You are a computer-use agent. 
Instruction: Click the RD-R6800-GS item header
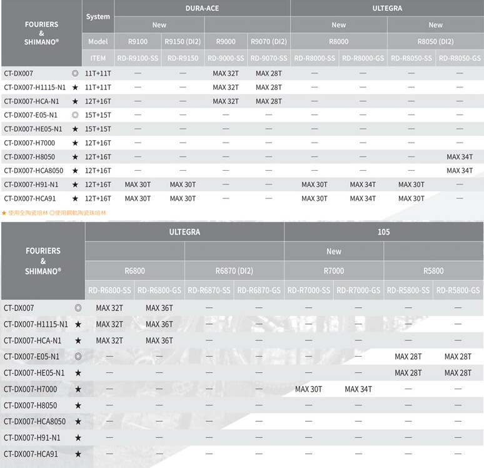pos(159,290)
